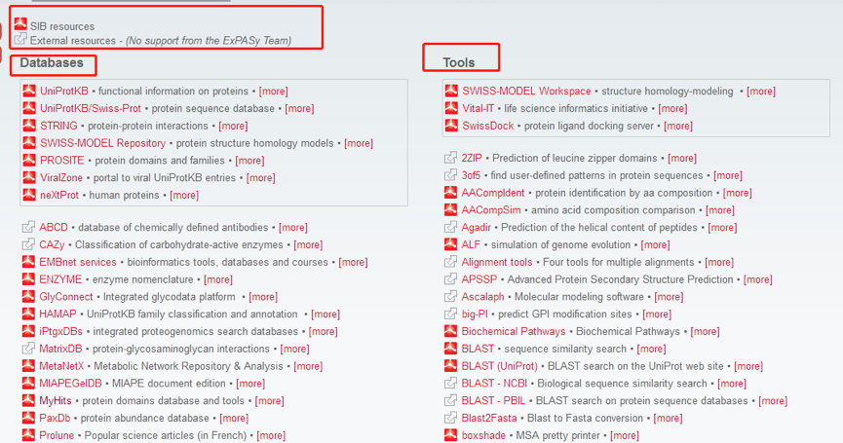Screen dimensions: 843x443
Task: Open the UniProtKB database link
Action: point(64,92)
